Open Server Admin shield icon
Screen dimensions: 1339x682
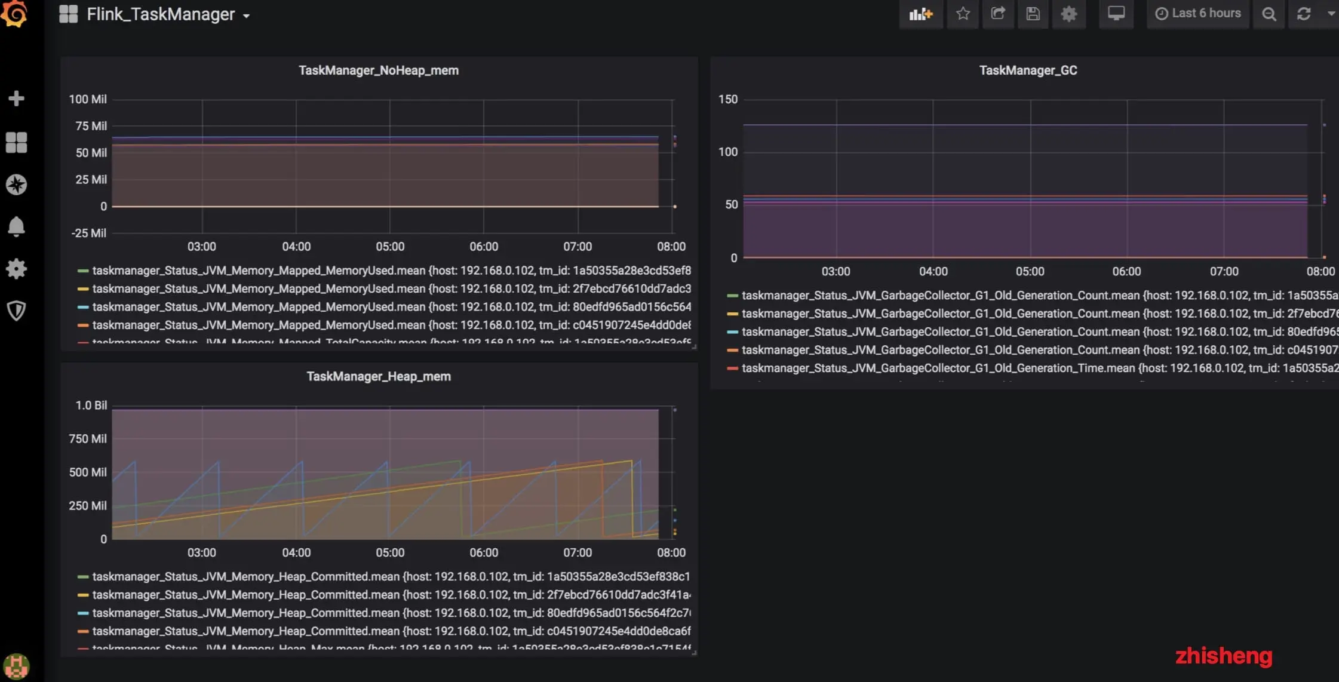pos(16,311)
